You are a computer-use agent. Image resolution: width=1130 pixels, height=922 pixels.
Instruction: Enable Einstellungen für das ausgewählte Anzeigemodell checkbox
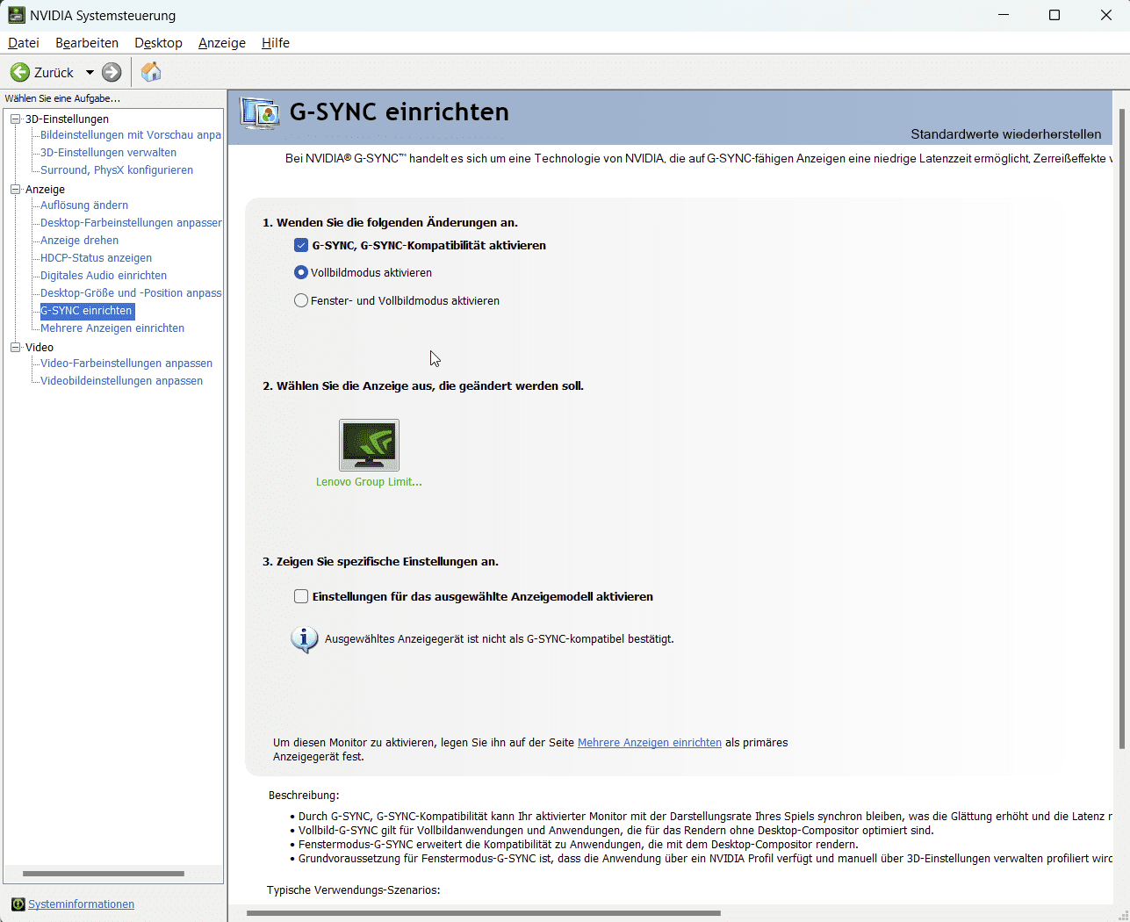[301, 596]
